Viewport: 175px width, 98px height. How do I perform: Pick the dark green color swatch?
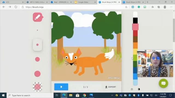[x=135, y=64]
